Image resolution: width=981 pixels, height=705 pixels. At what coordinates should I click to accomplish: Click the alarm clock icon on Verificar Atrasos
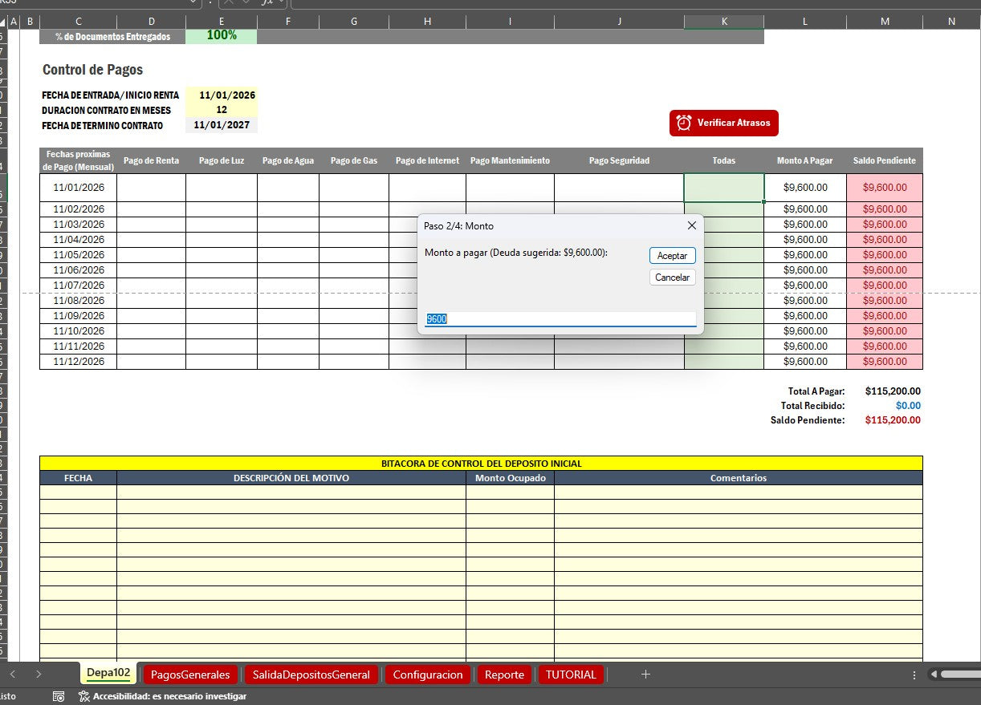point(684,123)
